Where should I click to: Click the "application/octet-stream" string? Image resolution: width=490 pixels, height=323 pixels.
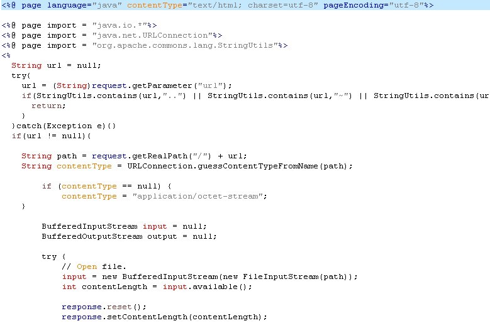(x=198, y=196)
